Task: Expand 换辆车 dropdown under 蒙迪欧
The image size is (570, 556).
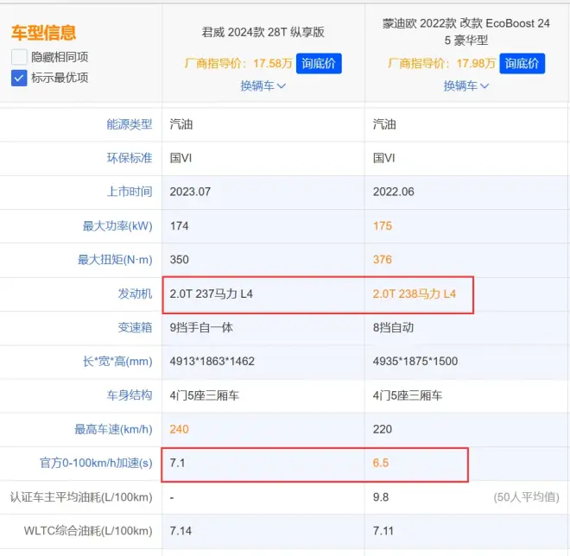Action: coord(466,86)
